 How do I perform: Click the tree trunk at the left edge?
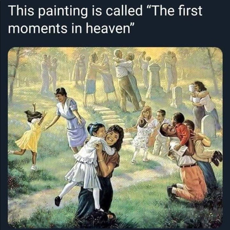click(14, 75)
